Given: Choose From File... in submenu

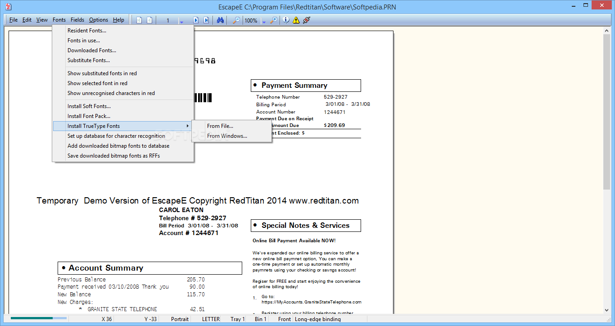Looking at the screenshot, I should (231, 126).
